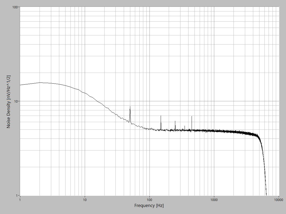Click the tallest noise spike near 50 Hz
The image size is (286, 214).
[130, 114]
